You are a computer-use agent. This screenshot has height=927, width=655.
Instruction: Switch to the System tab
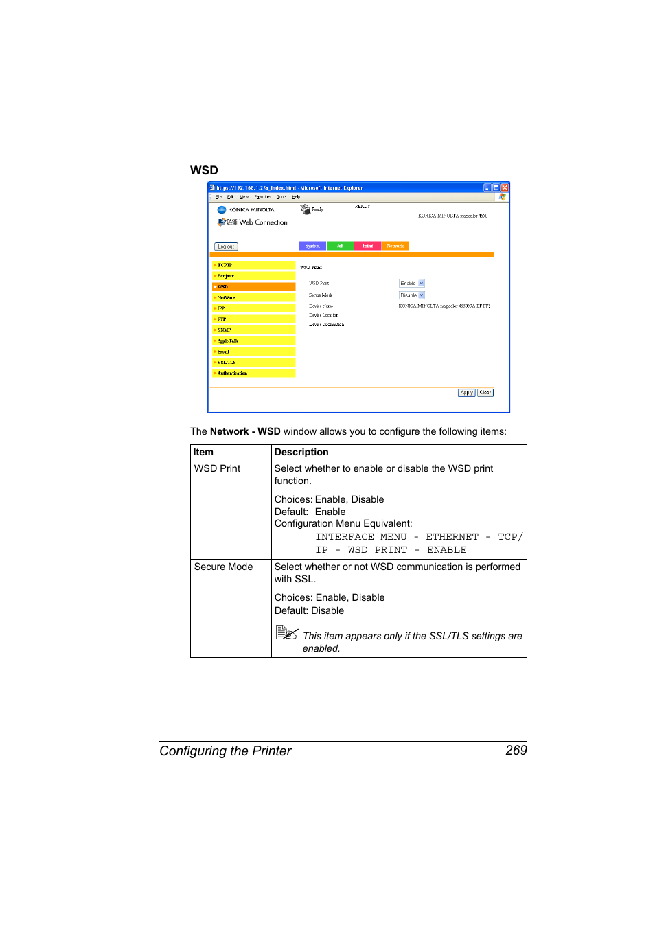(x=312, y=246)
